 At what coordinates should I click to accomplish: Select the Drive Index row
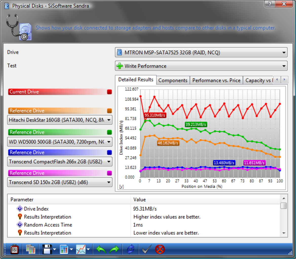coord(144,209)
